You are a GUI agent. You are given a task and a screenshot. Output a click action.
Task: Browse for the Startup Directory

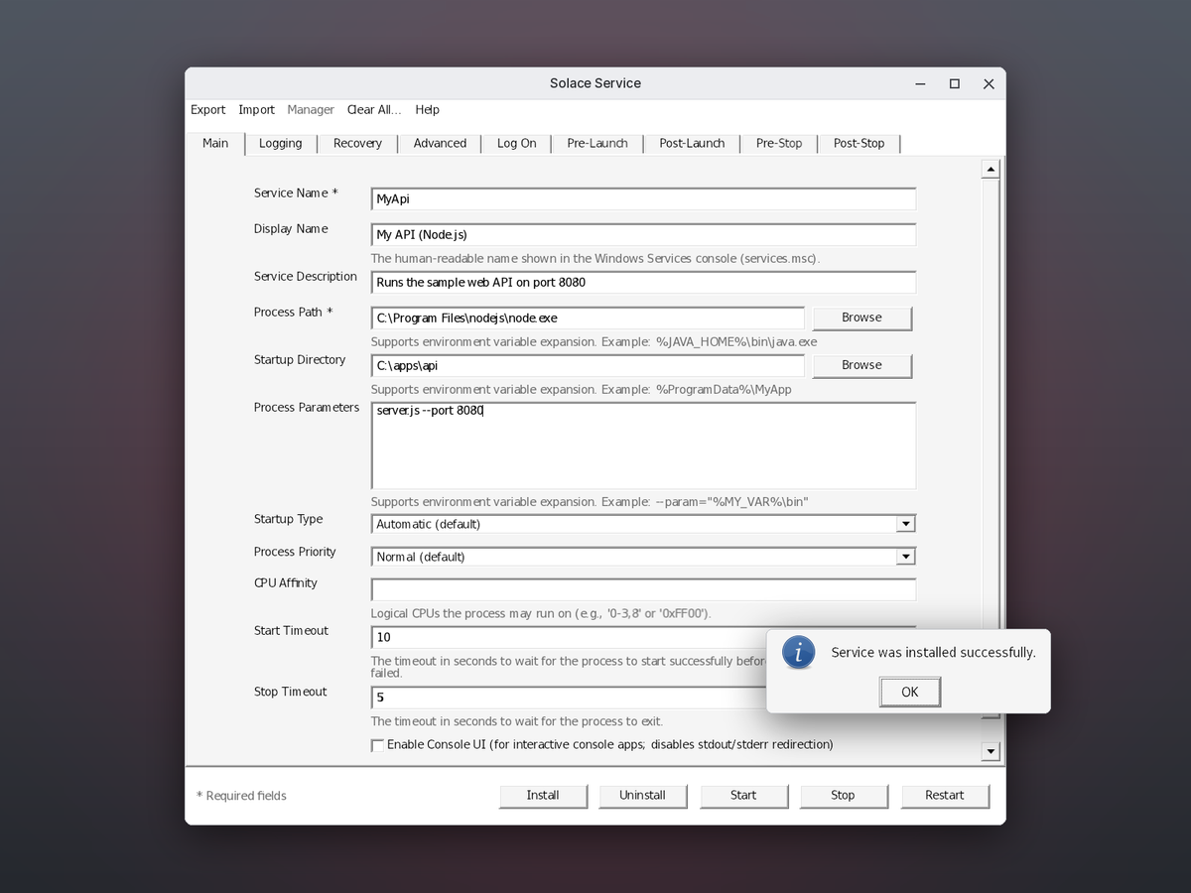pos(861,366)
